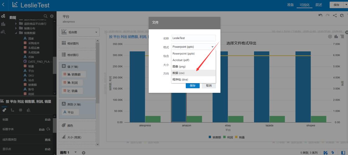Screen dimensions: 348x155
Task: Toggle the 利润 green legend swatch
Action: (224, 137)
